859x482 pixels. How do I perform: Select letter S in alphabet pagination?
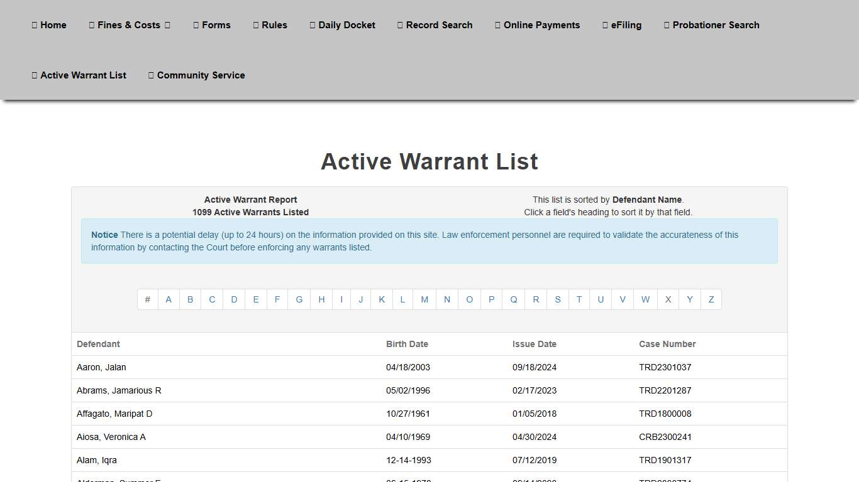pyautogui.click(x=557, y=299)
